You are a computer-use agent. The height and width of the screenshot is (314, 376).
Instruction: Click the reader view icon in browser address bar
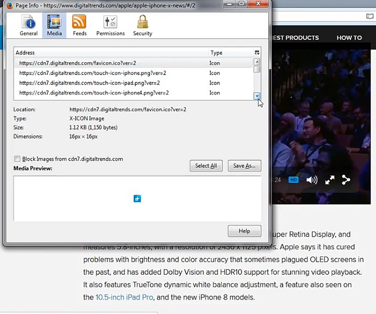(x=370, y=16)
